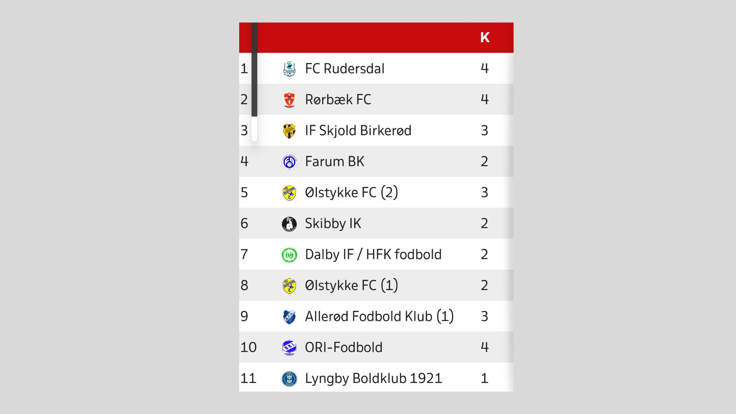The image size is (736, 414).
Task: Click the Ølstykke FC (1) team name
Action: point(351,285)
